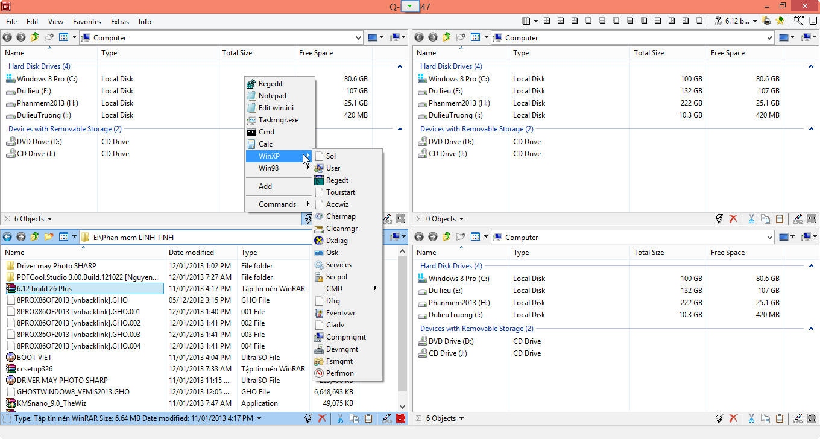This screenshot has height=439, width=820.
Task: Click copy icon in top-right pane status bar
Action: coord(765,219)
